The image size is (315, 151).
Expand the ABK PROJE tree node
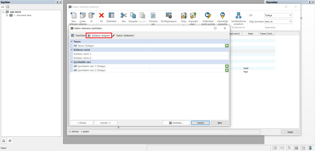[3, 12]
